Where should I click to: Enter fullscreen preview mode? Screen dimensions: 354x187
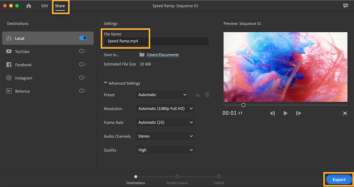click(345, 113)
